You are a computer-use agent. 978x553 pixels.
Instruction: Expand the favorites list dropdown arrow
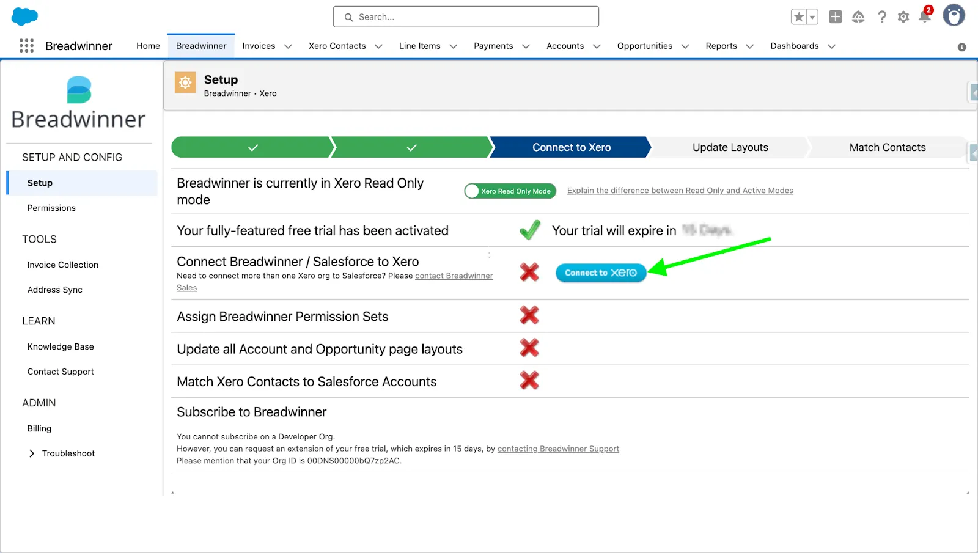pyautogui.click(x=812, y=17)
